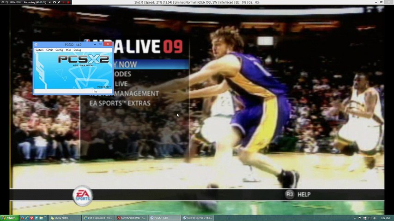Screen dimensions: 394x221
Task: Click the fourth quick launch blue icon
Action: click(36, 218)
